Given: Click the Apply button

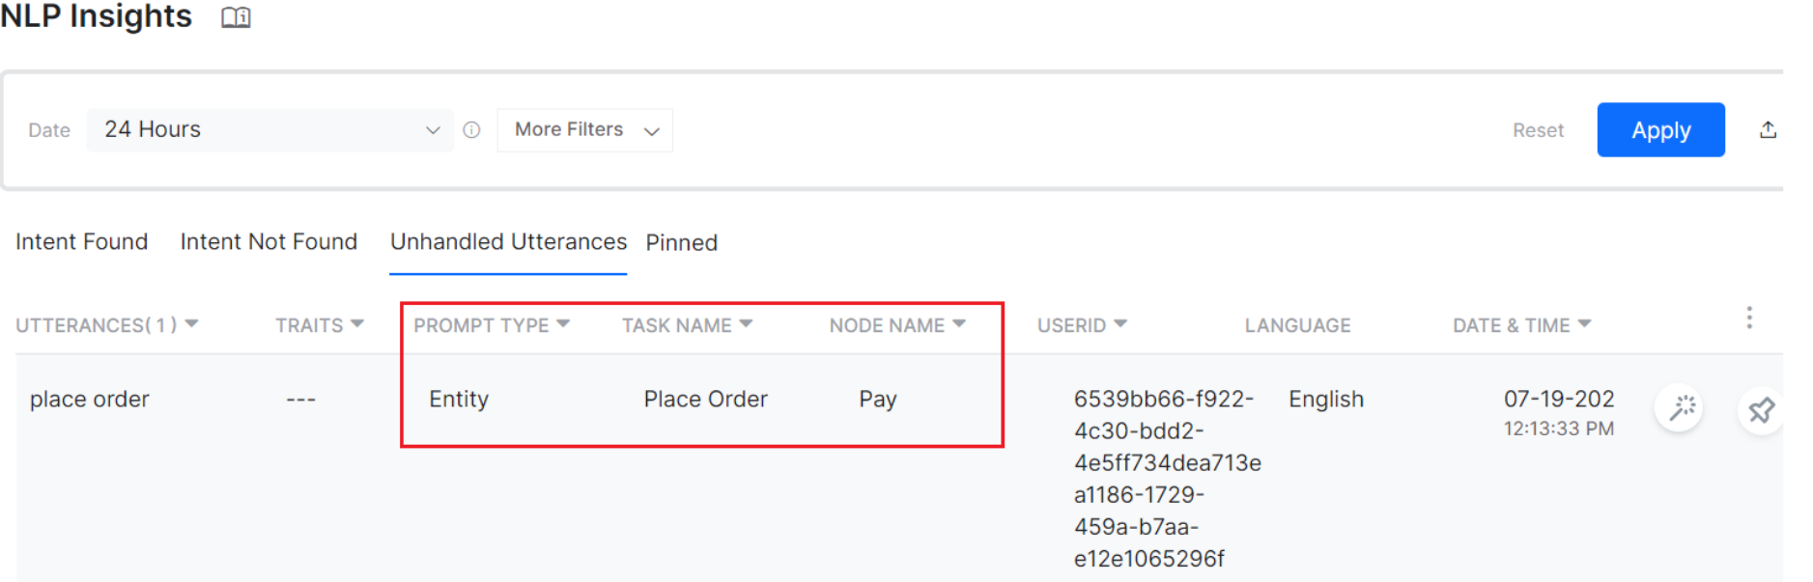Looking at the screenshot, I should (x=1660, y=130).
